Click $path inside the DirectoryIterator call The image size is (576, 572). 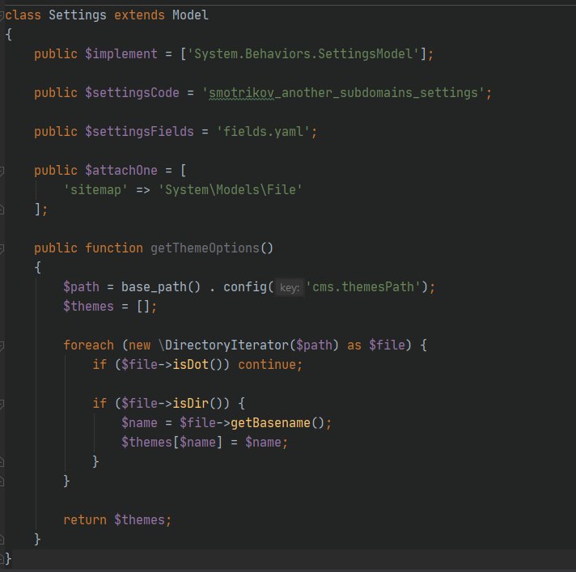[x=314, y=345]
